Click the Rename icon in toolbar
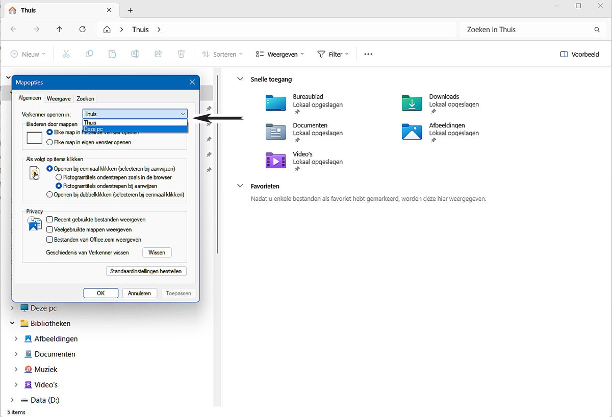 [x=135, y=54]
